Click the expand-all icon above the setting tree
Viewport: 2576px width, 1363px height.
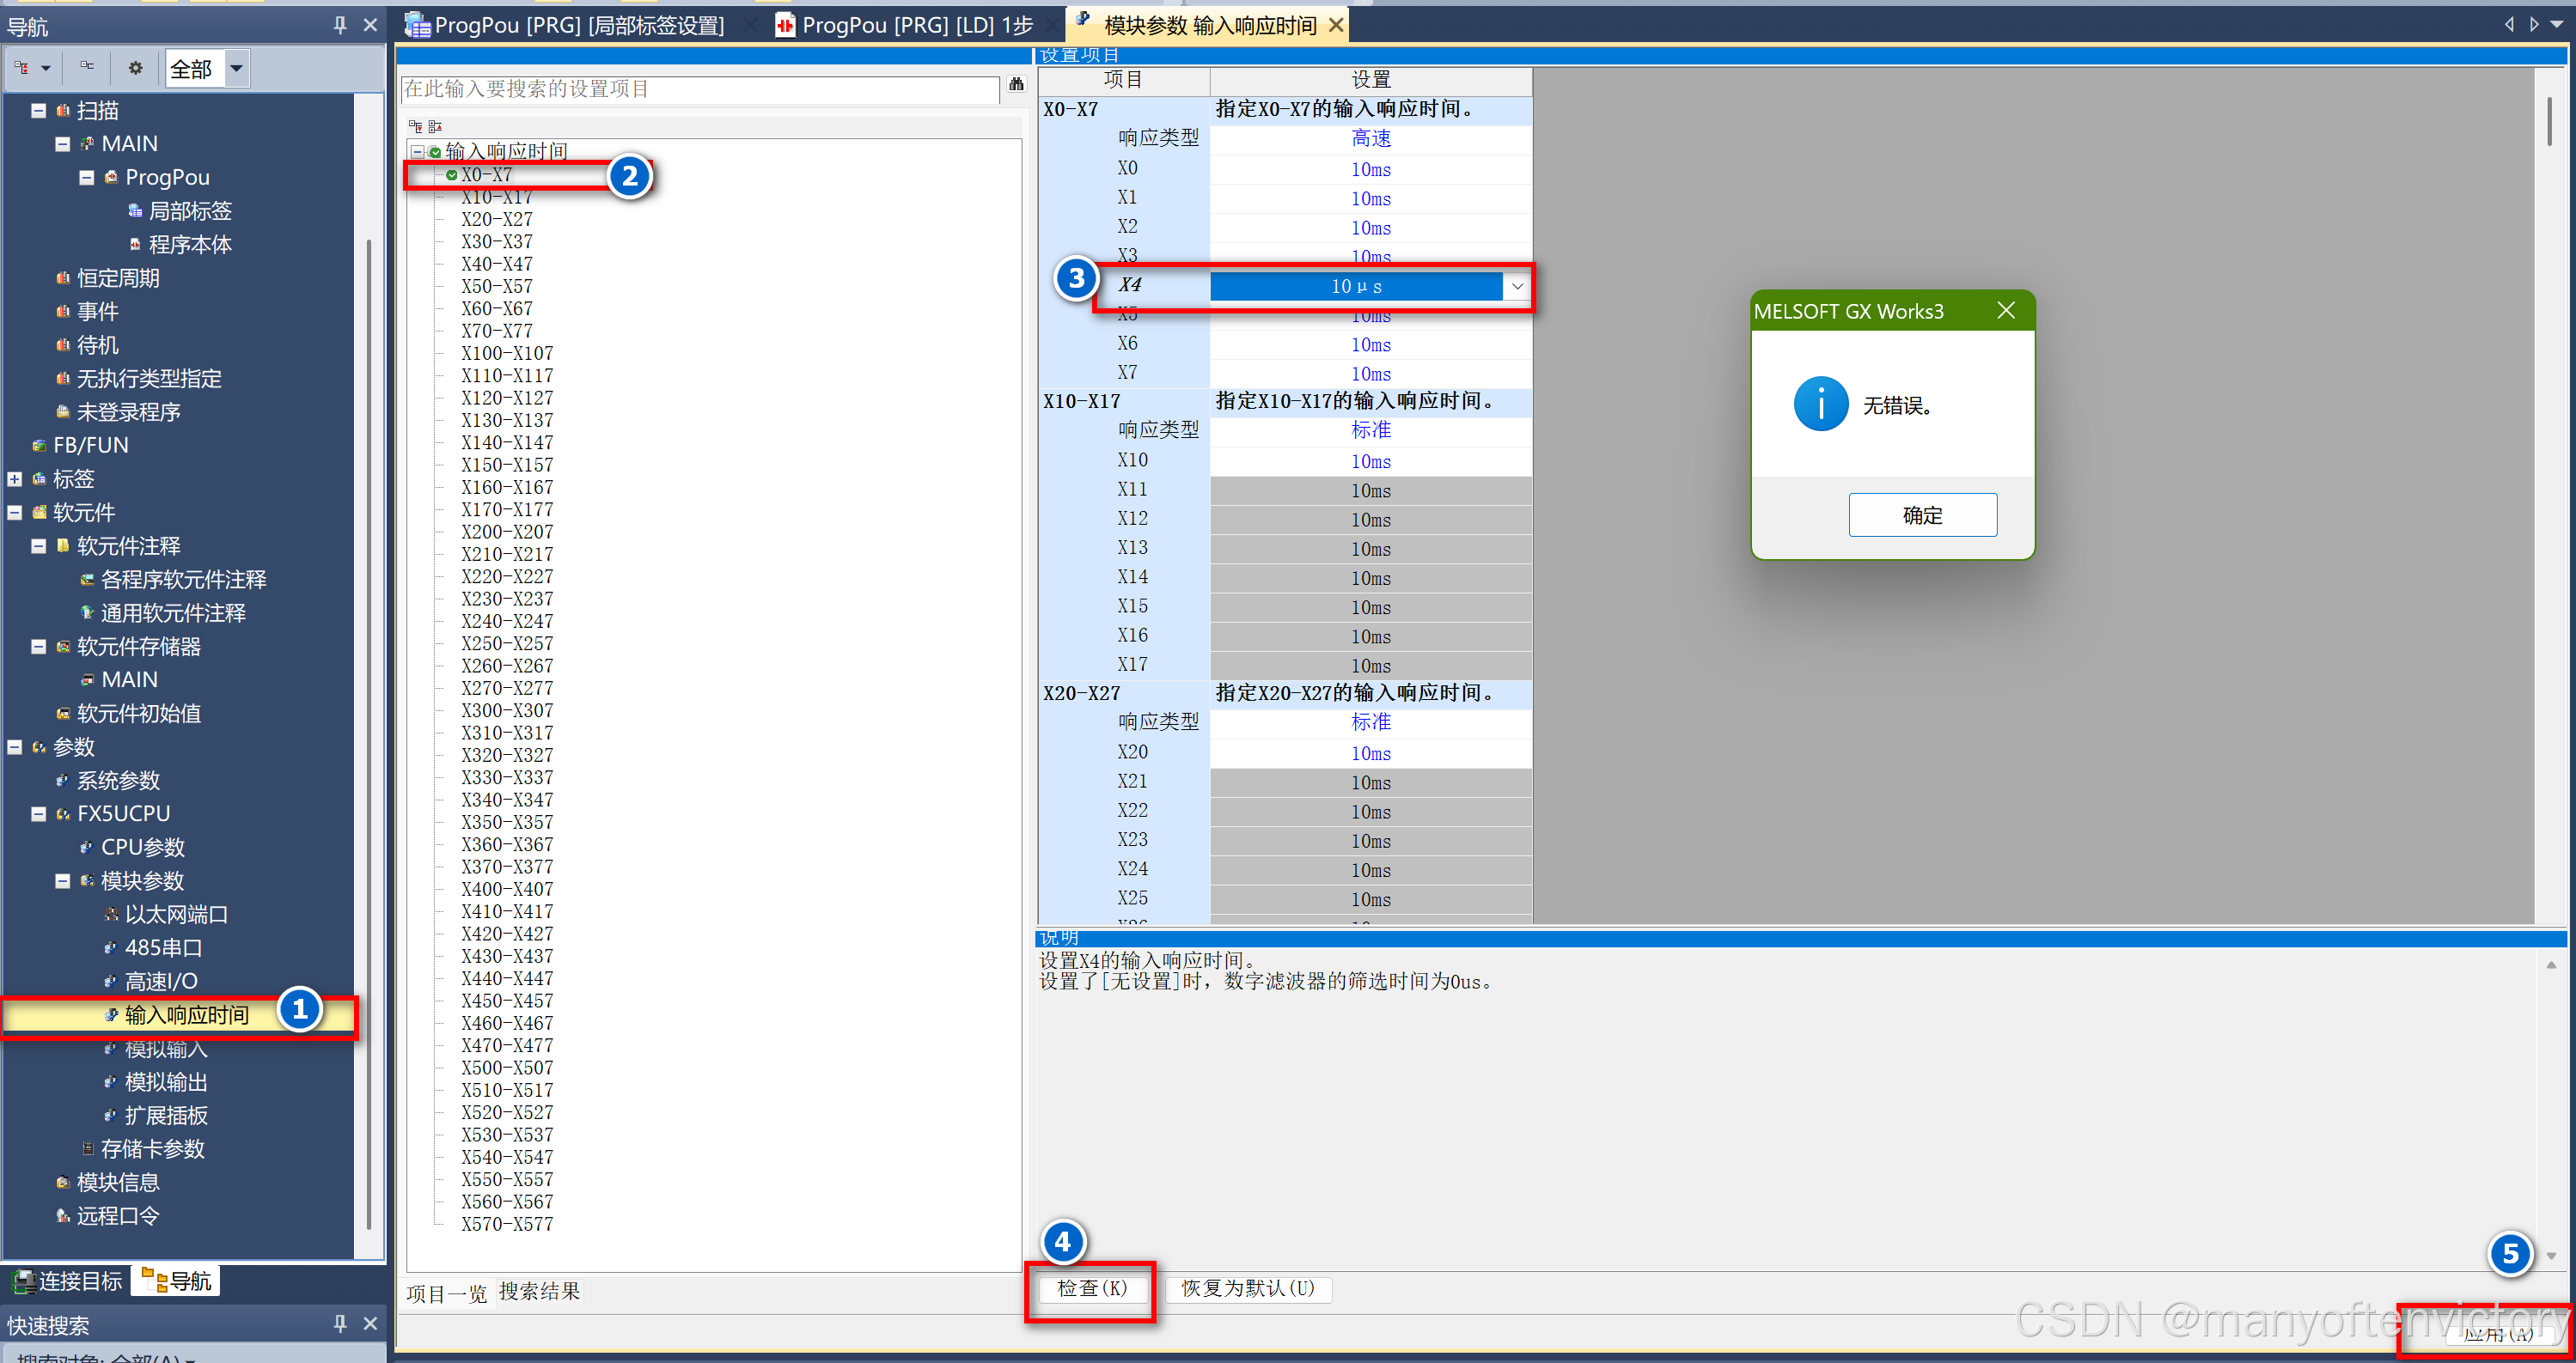415,127
